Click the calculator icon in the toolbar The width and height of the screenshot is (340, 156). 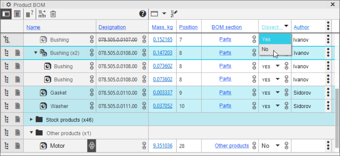point(17,14)
